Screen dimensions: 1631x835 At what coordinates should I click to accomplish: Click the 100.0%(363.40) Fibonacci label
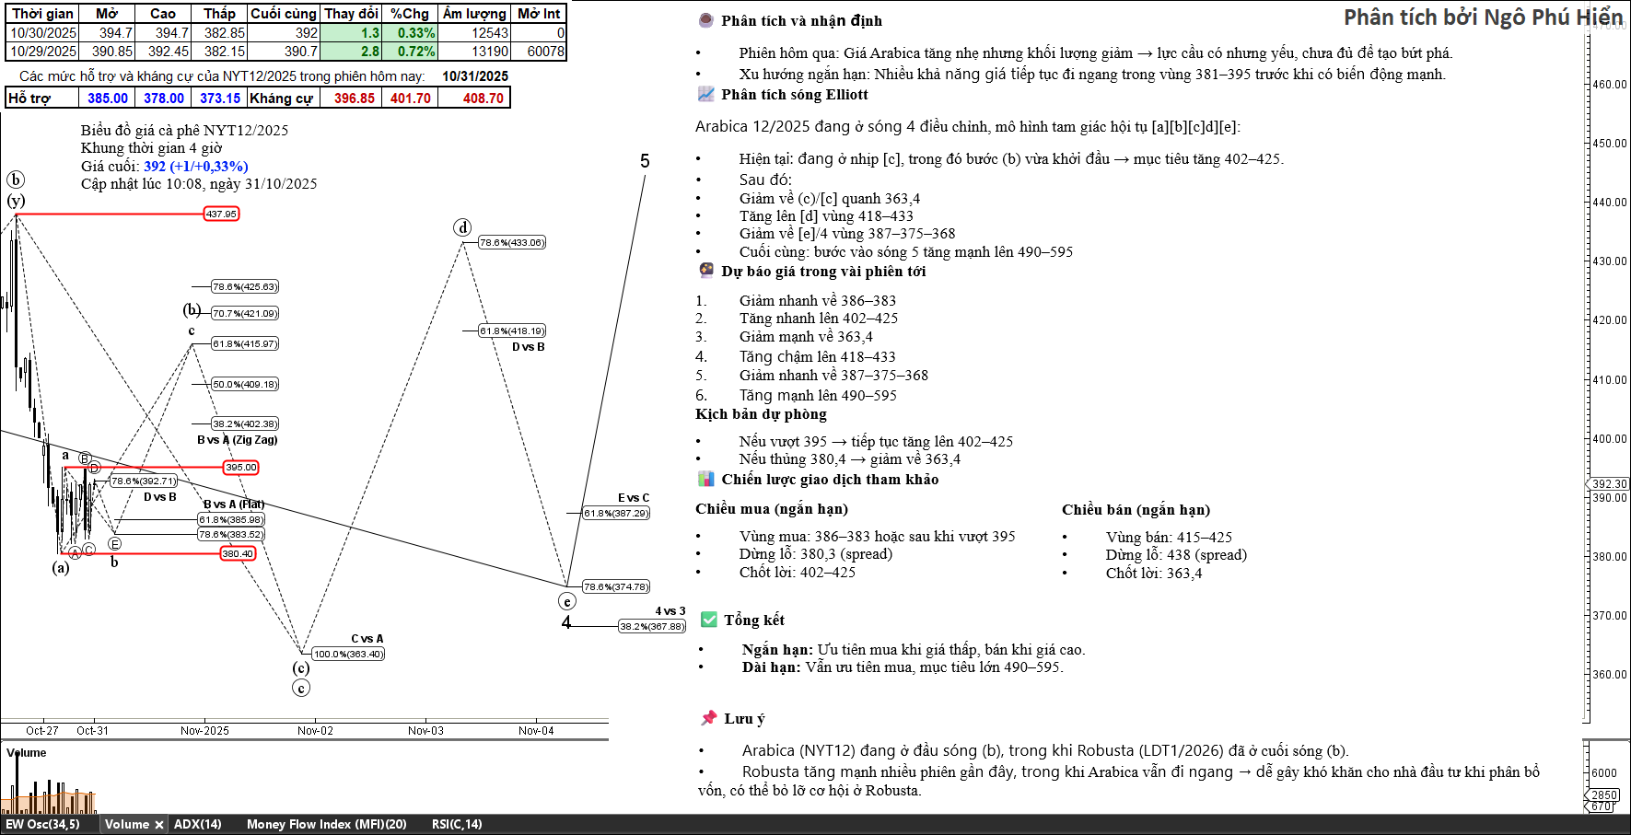click(347, 655)
